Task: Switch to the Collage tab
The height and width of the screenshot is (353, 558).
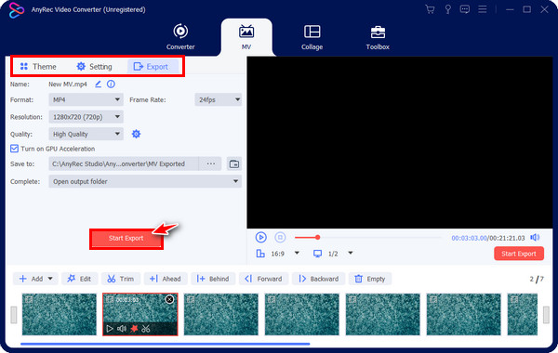Action: 312,37
